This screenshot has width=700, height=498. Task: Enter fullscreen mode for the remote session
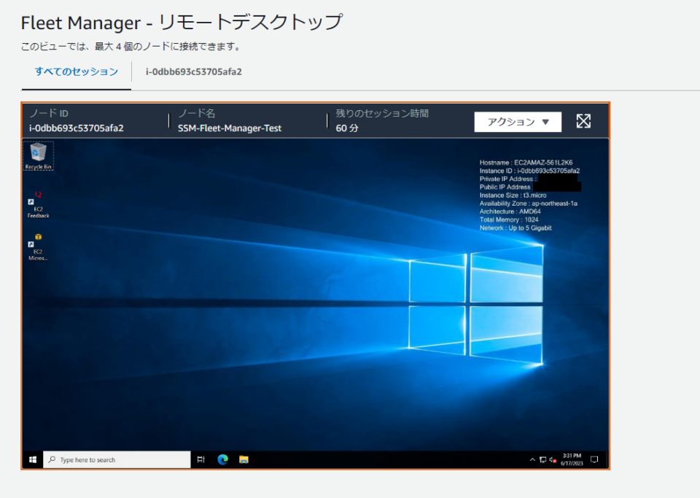coord(583,121)
